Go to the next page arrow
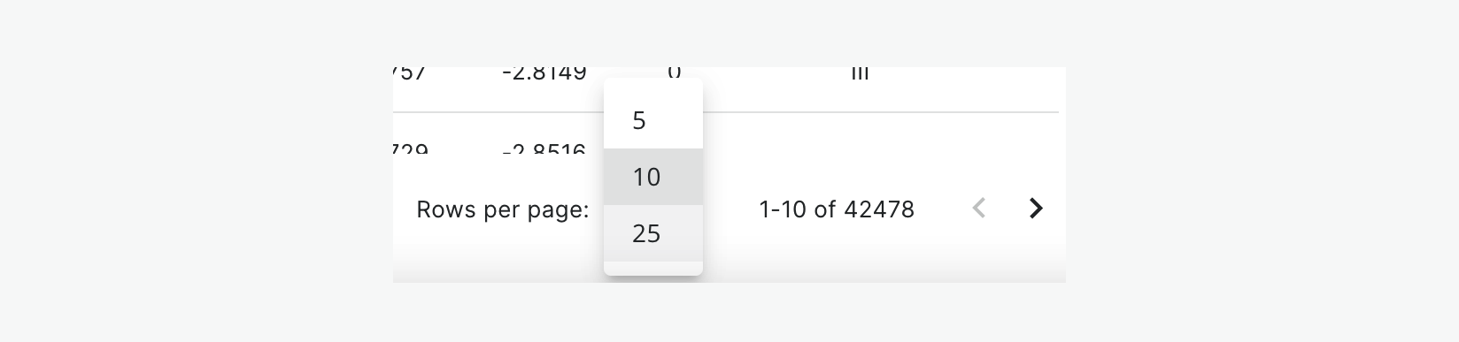The image size is (1459, 342). coord(1036,209)
